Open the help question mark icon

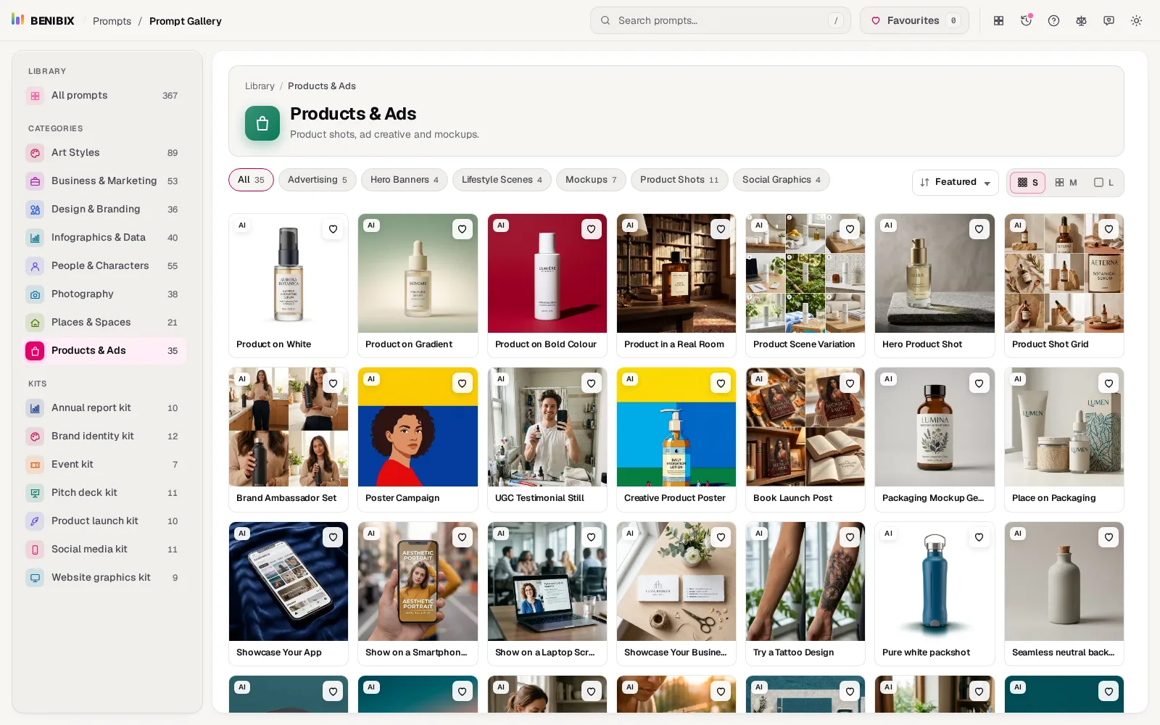point(1053,20)
